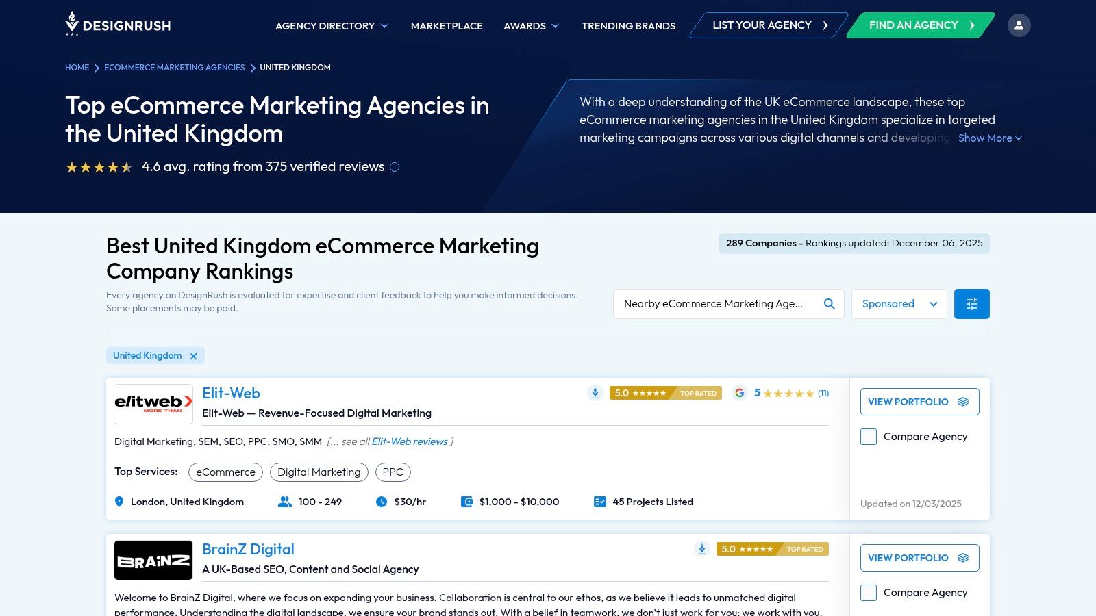
Task: Click the Find an Agency button
Action: coord(920,25)
